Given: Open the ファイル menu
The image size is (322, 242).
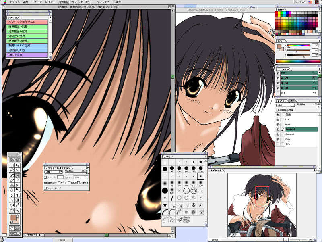Looking at the screenshot, I should (14, 2).
